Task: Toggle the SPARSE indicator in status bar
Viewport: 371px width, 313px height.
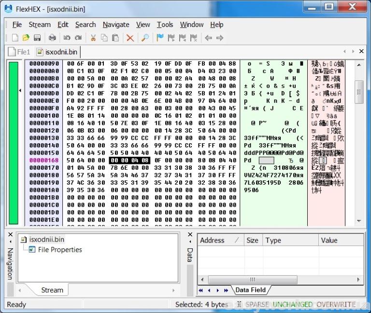Action: click(x=257, y=304)
